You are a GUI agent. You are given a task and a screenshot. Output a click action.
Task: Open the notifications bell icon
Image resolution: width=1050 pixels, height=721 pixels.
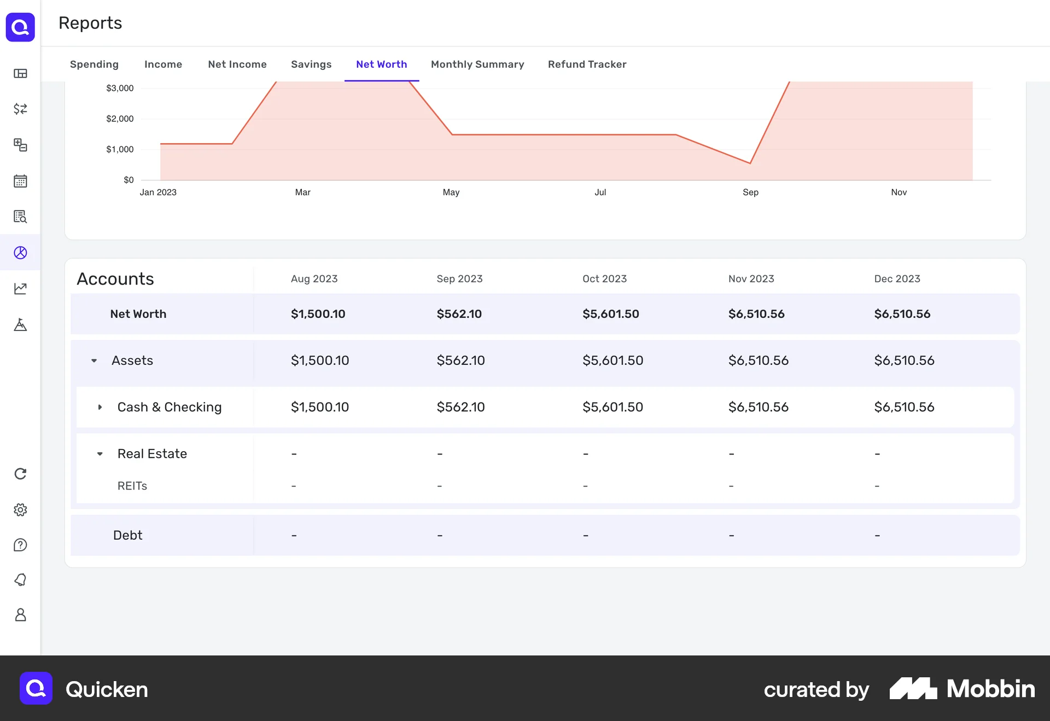point(20,580)
